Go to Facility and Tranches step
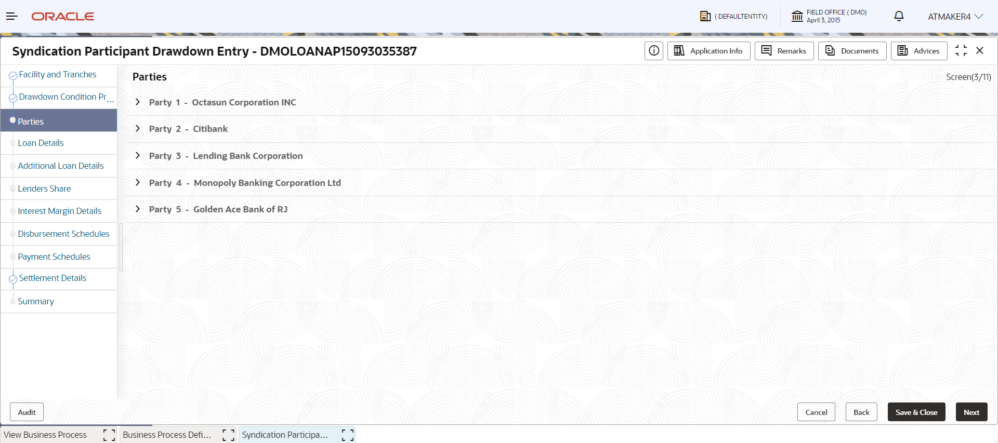Image resolution: width=998 pixels, height=443 pixels. click(58, 75)
